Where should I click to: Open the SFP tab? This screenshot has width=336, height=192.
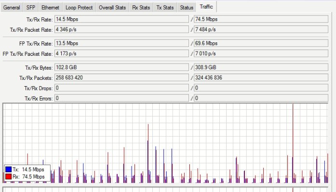(x=31, y=8)
